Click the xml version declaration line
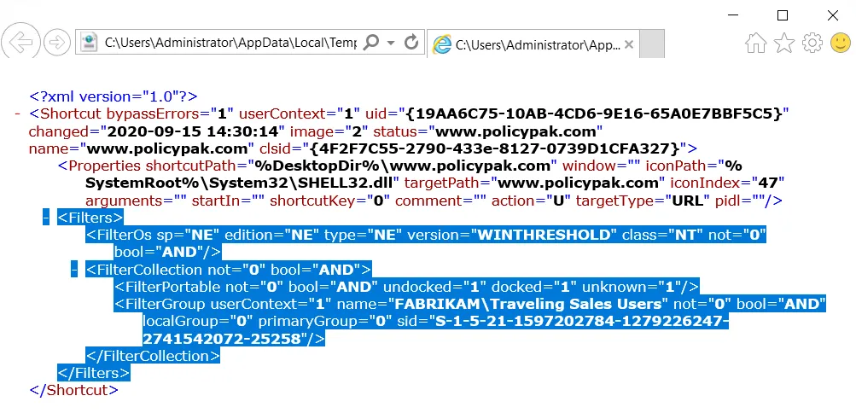The width and height of the screenshot is (856, 419). (114, 96)
